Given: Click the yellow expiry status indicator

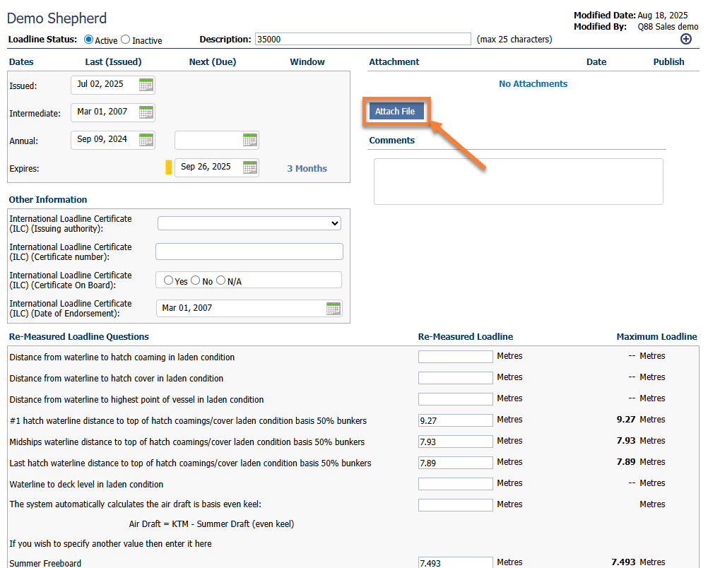Looking at the screenshot, I should point(168,167).
